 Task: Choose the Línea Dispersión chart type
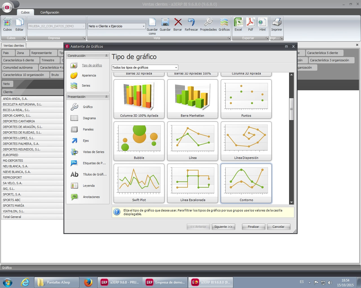pyautogui.click(x=246, y=141)
